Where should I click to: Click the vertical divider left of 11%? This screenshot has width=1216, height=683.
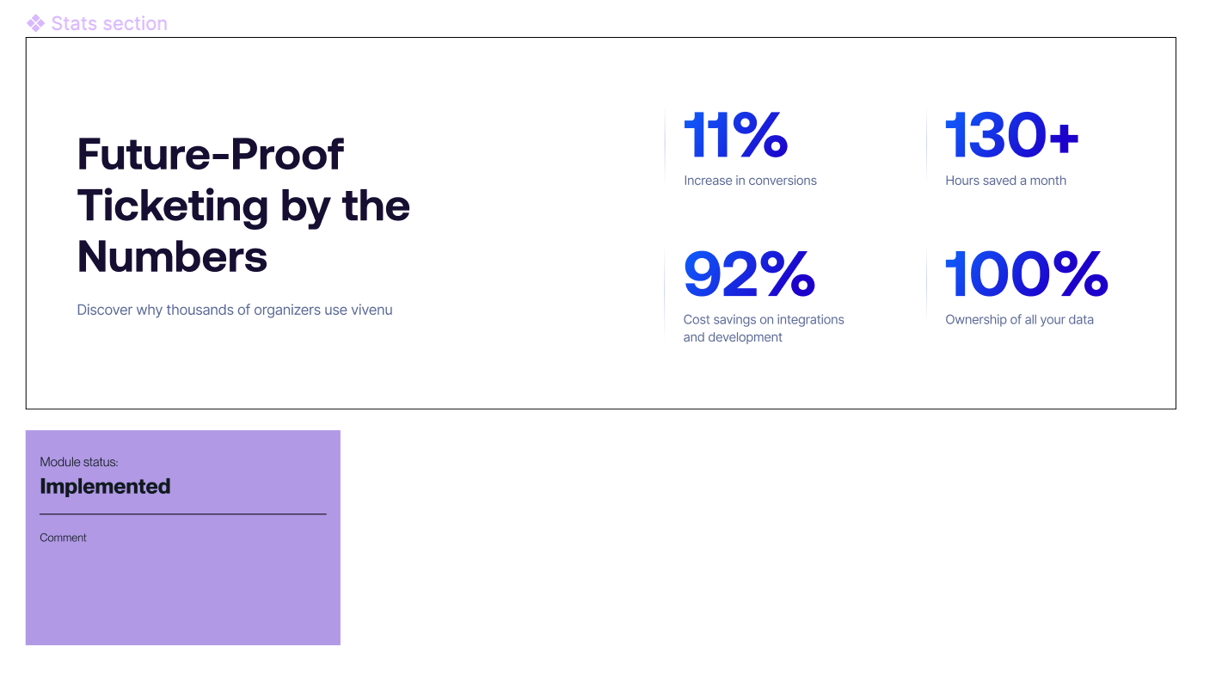665,145
